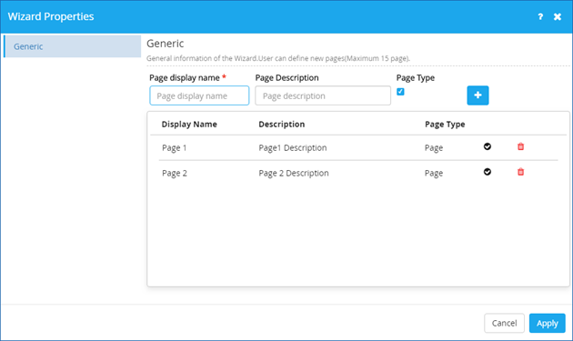Focus the Page display name field

coord(199,95)
